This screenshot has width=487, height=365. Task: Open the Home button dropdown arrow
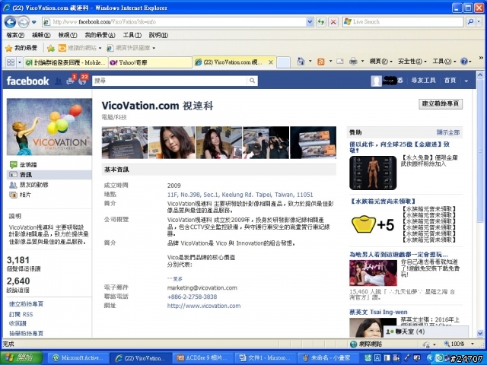[310, 62]
